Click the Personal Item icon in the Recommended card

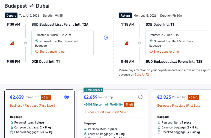pos(85,129)
